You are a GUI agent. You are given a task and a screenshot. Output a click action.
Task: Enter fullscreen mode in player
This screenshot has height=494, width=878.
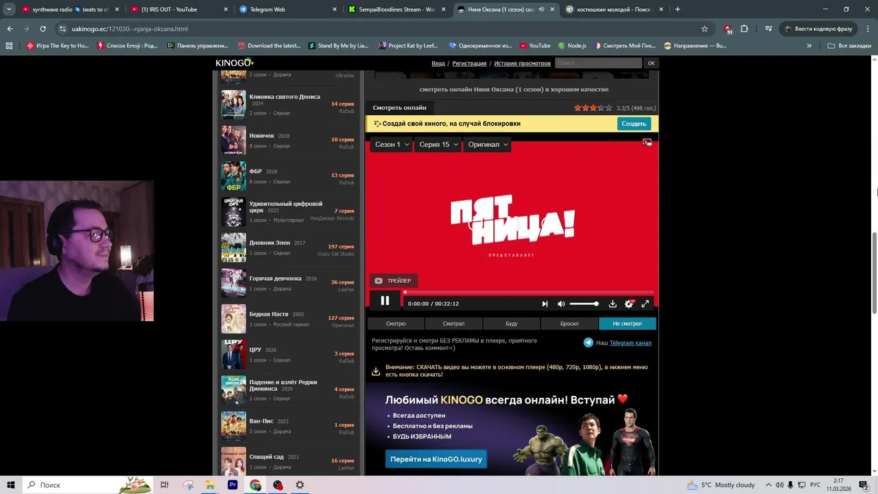tap(645, 304)
